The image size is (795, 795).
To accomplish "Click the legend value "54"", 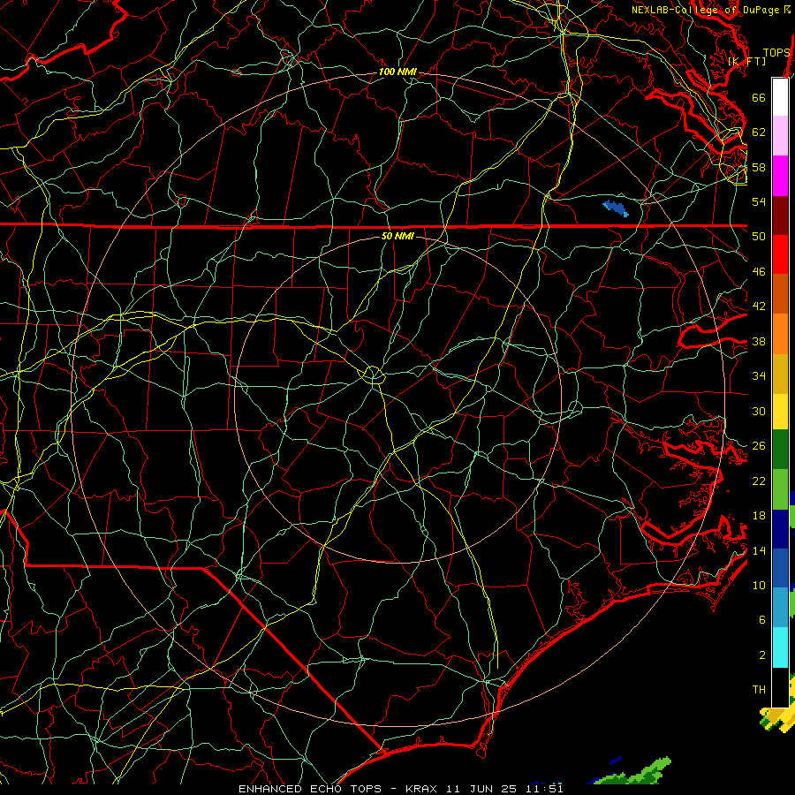I will click(759, 201).
